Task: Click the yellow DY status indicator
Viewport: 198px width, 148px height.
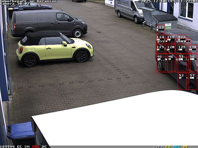Action: click(x=185, y=146)
